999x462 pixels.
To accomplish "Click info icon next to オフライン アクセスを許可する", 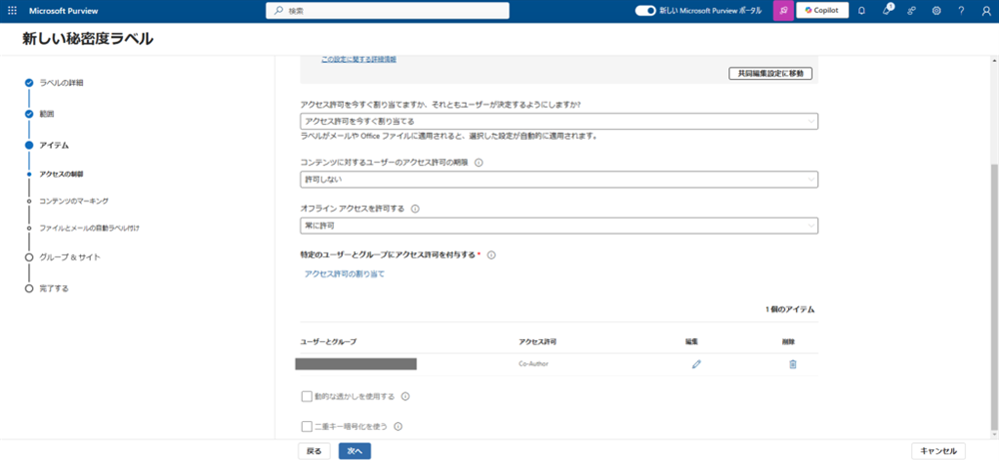I will coord(415,210).
